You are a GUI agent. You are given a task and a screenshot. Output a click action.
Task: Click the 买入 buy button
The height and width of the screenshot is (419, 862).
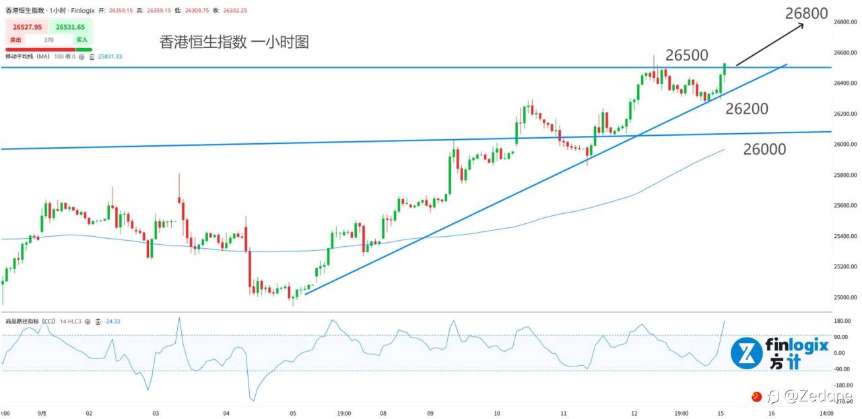pos(82,40)
